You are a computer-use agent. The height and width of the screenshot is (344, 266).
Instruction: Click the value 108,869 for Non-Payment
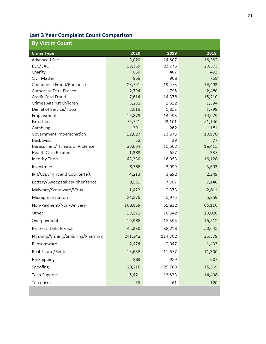[x=132, y=205]
